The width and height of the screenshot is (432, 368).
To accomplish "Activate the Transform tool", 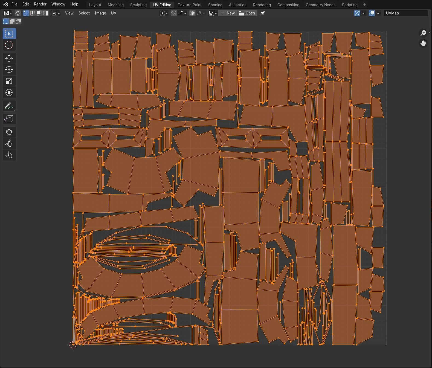I will (x=9, y=92).
